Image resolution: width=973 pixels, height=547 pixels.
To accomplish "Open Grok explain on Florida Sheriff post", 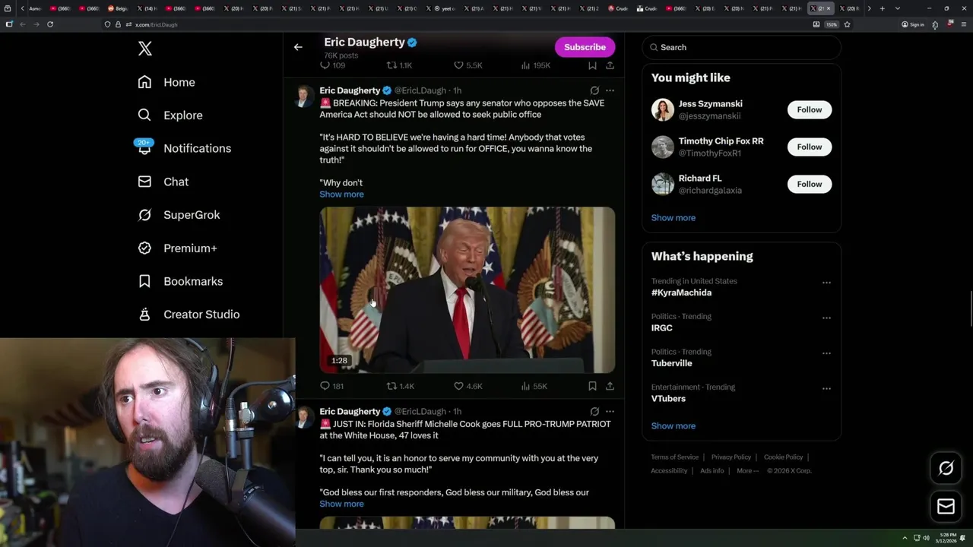I will click(594, 411).
